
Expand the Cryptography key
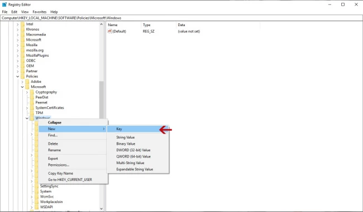tap(27, 92)
